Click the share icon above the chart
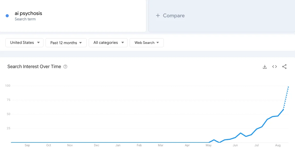This screenshot has width=295, height=153. click(284, 67)
